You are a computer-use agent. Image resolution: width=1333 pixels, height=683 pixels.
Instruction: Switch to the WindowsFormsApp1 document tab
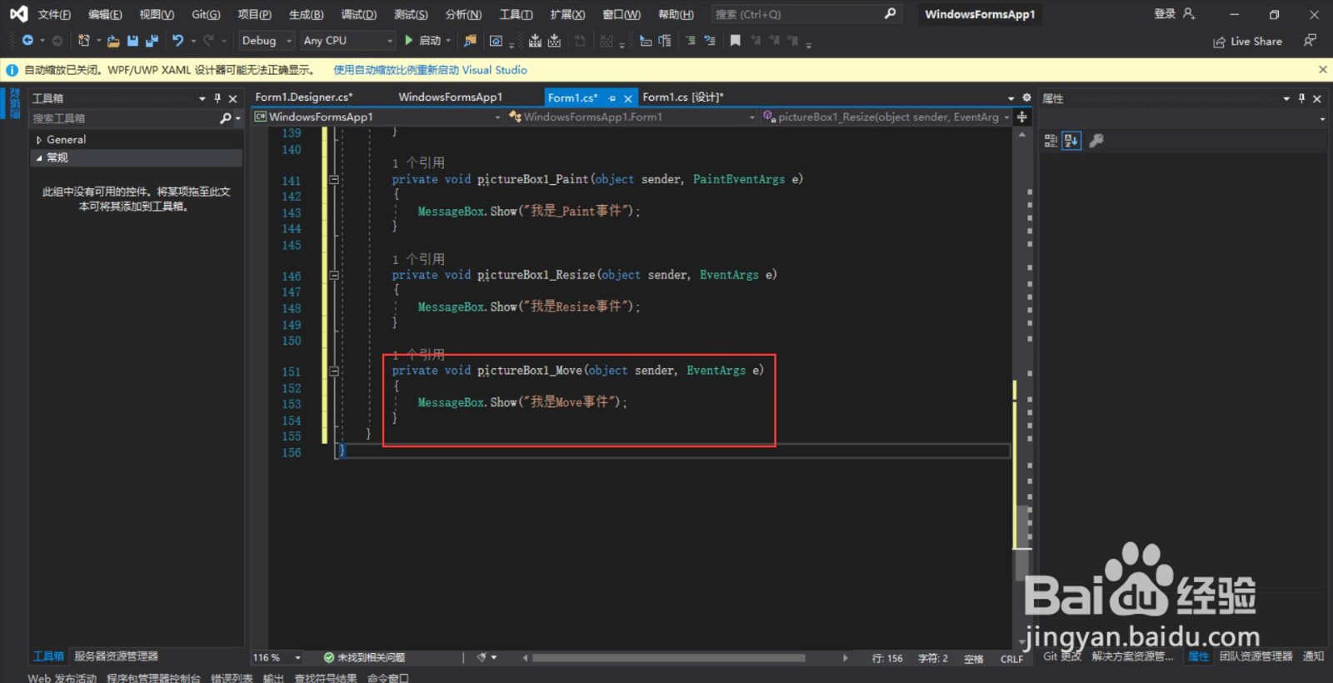(x=450, y=97)
